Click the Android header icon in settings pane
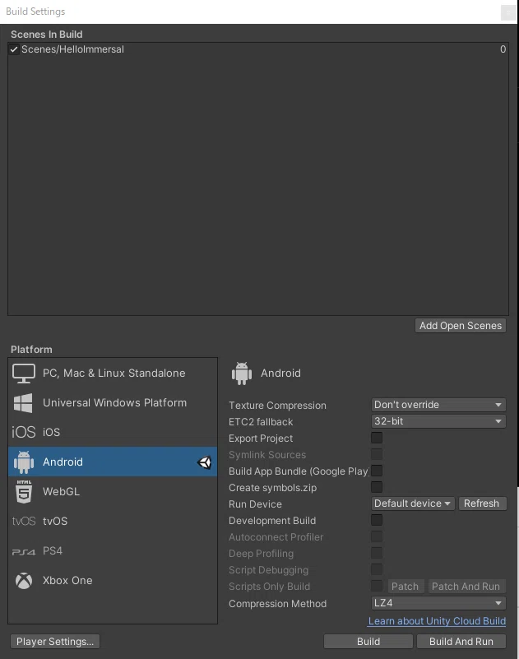The image size is (519, 659). 242,374
